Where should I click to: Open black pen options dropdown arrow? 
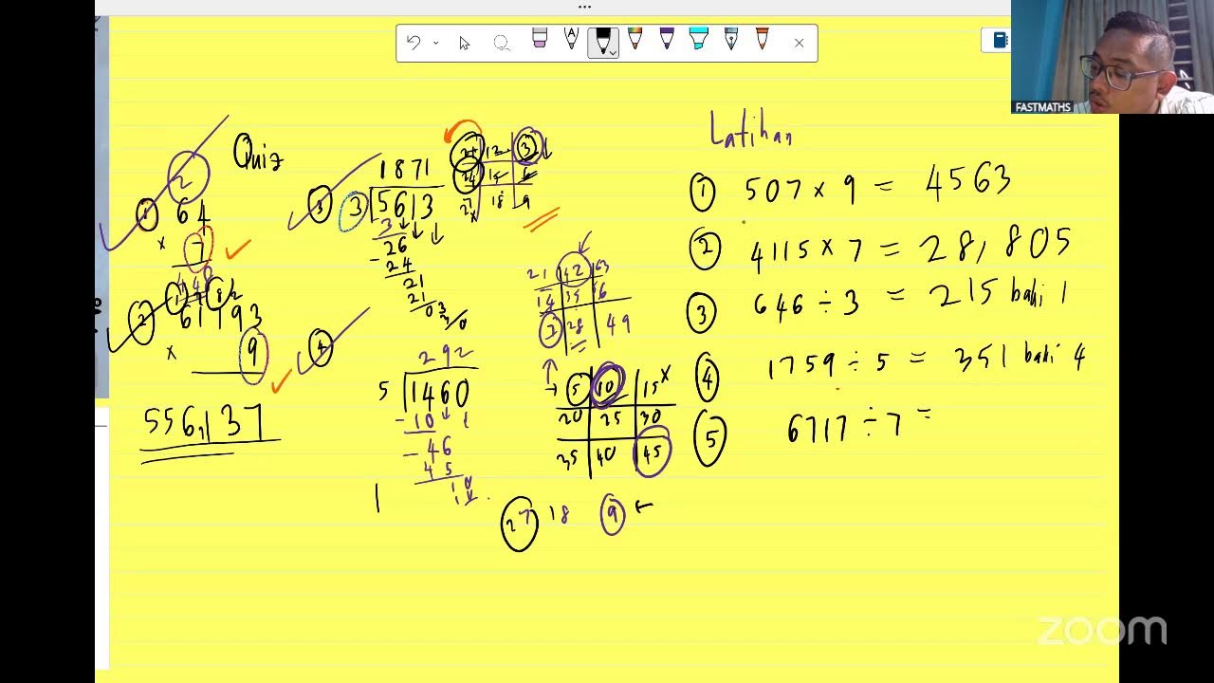click(x=614, y=51)
